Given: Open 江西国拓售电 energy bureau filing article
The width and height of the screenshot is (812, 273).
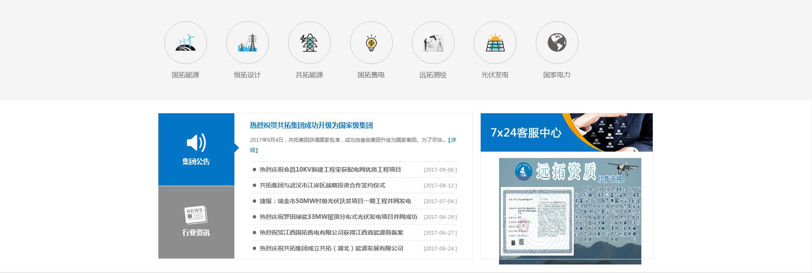Looking at the screenshot, I should click(331, 233).
